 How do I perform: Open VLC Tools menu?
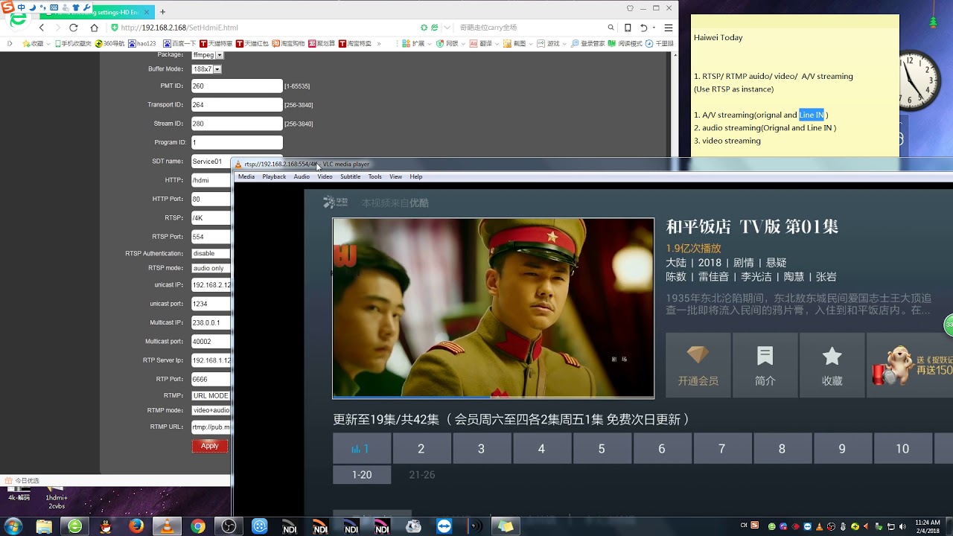point(374,176)
